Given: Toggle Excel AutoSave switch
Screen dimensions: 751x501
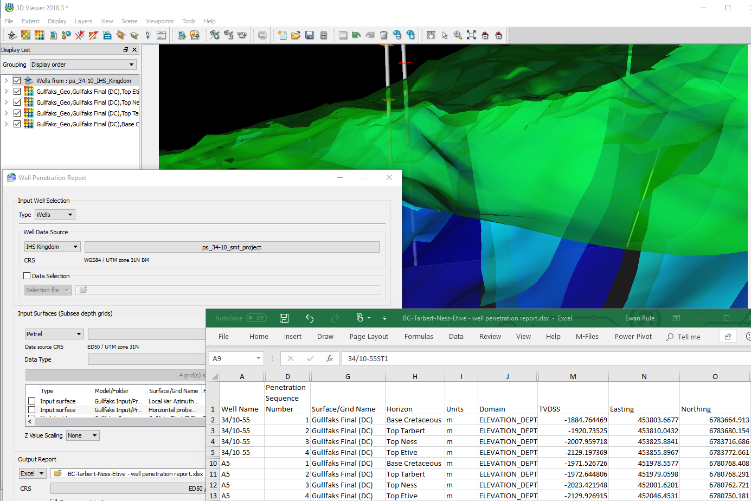Looking at the screenshot, I should coord(256,318).
